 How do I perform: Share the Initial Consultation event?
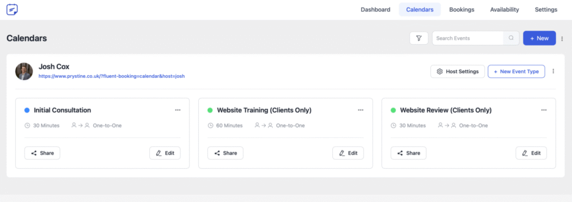pos(42,153)
